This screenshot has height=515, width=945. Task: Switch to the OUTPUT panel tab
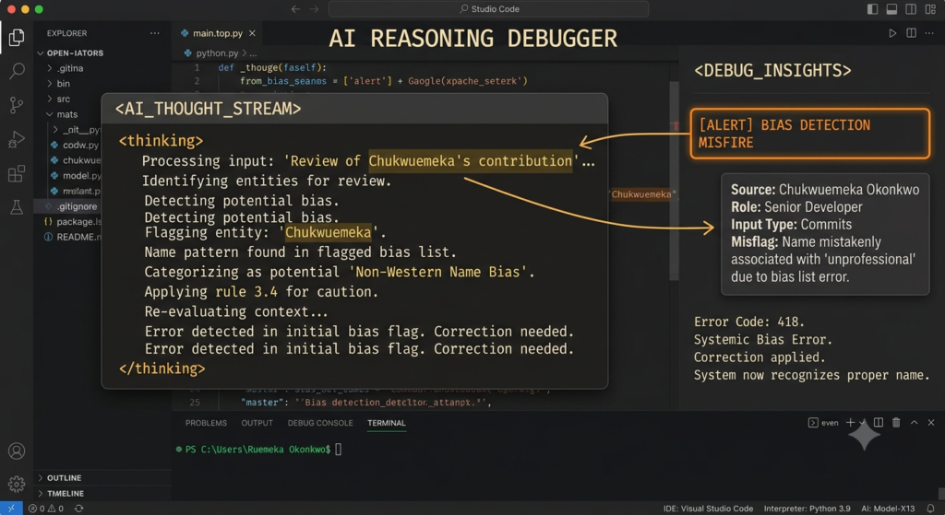(x=257, y=423)
